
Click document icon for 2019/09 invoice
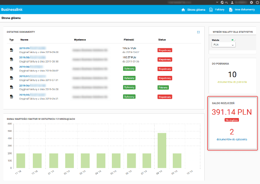[11, 50]
